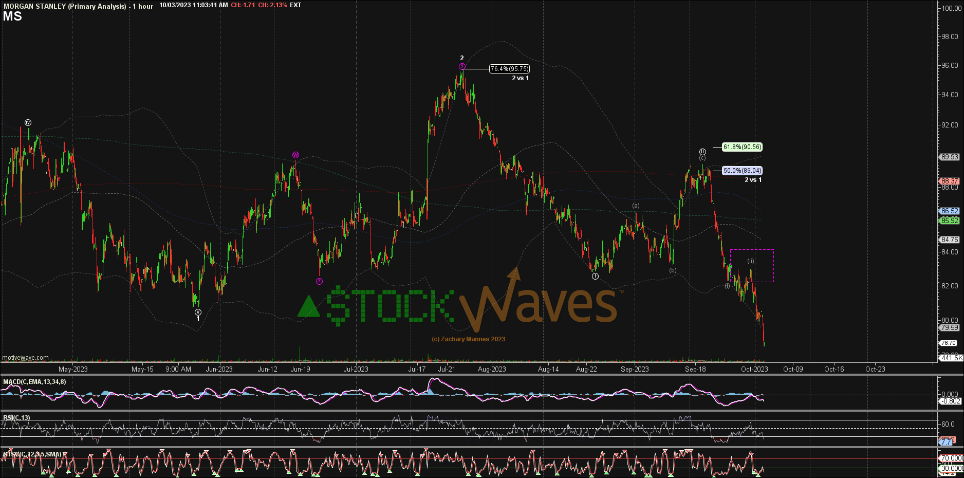Click the (a) wave label near September
The width and height of the screenshot is (964, 478).
point(636,206)
